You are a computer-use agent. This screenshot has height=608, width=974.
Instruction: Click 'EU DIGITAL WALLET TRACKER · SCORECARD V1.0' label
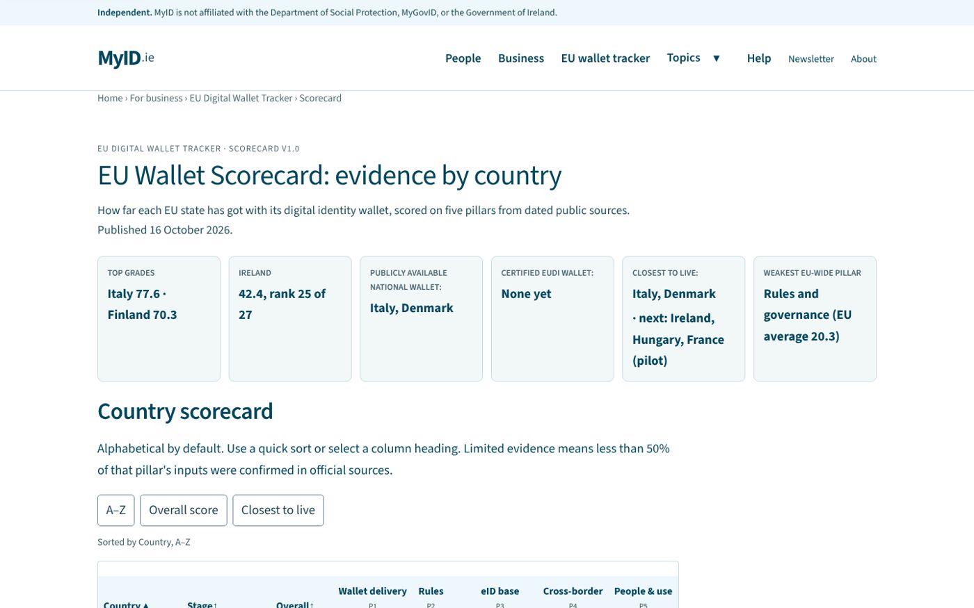click(198, 149)
